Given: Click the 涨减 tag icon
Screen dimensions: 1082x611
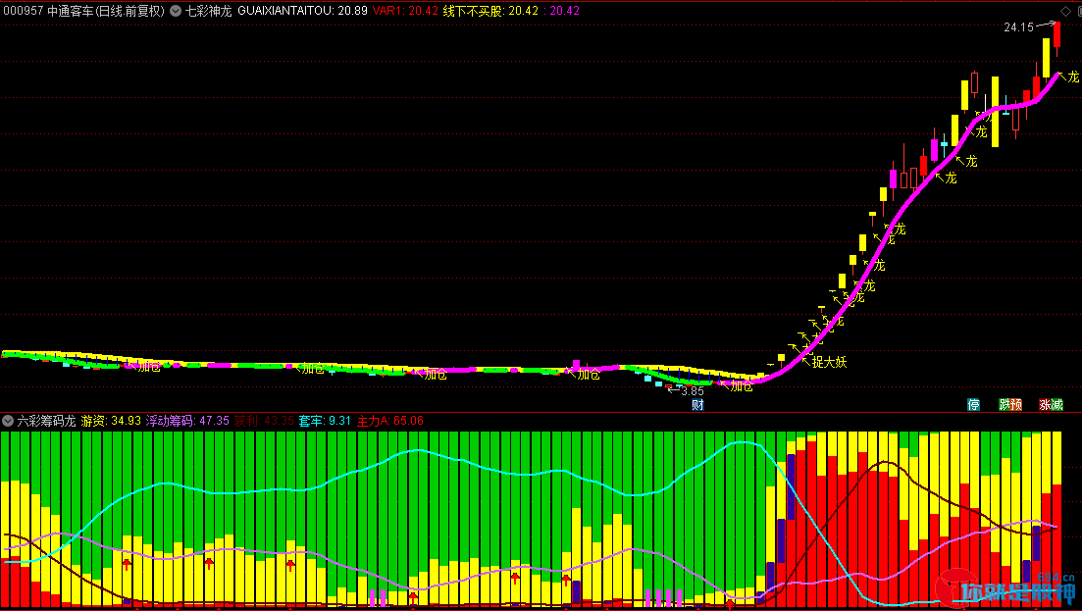Looking at the screenshot, I should click(x=1051, y=405).
